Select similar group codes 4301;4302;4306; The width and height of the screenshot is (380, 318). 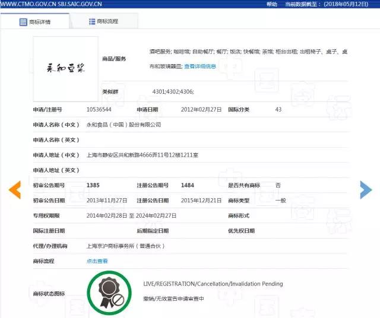pos(173,91)
